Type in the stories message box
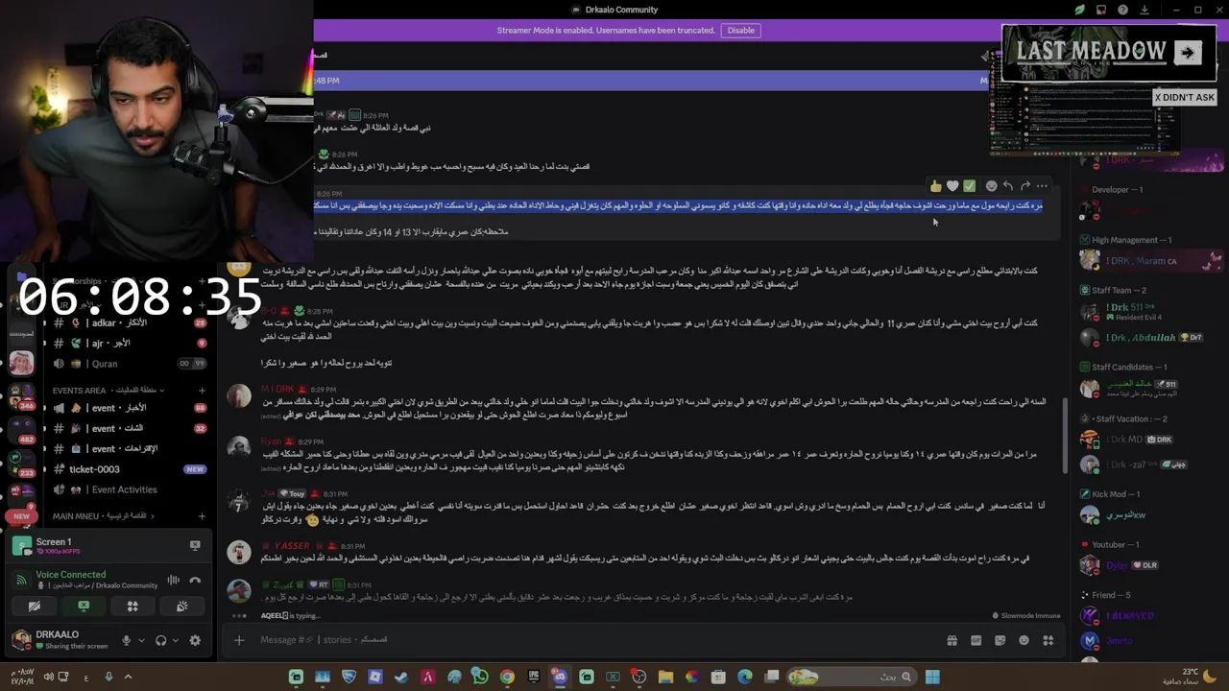1229x691 pixels. pyautogui.click(x=595, y=640)
